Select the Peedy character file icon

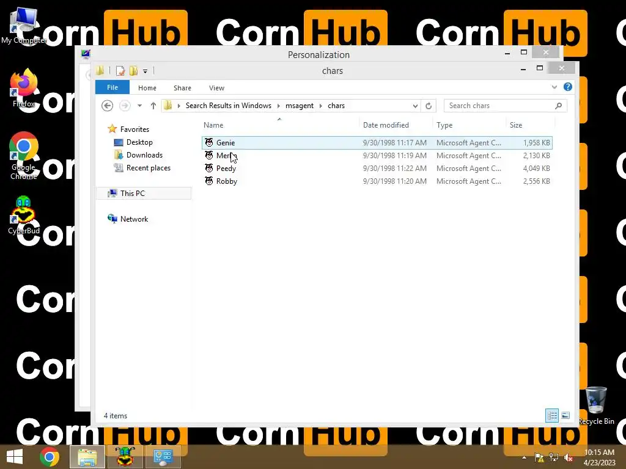coord(209,169)
